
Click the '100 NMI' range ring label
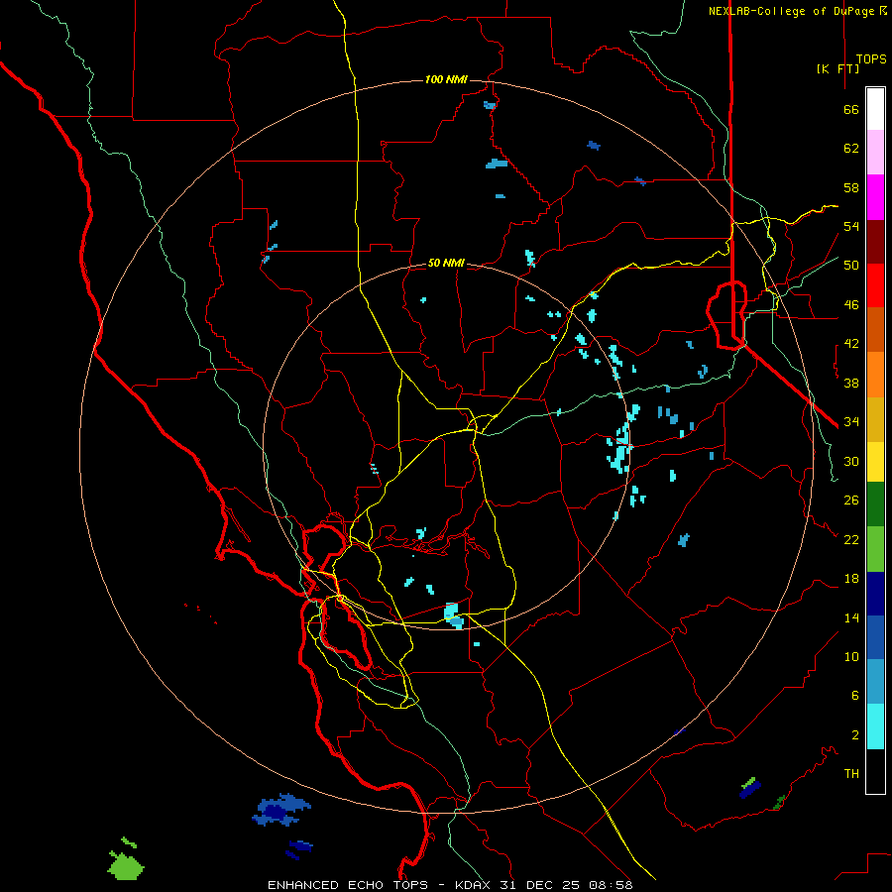pos(446,79)
